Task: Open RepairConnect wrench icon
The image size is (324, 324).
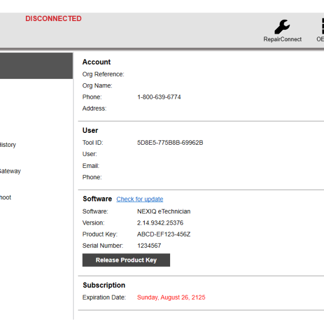Action: [282, 27]
